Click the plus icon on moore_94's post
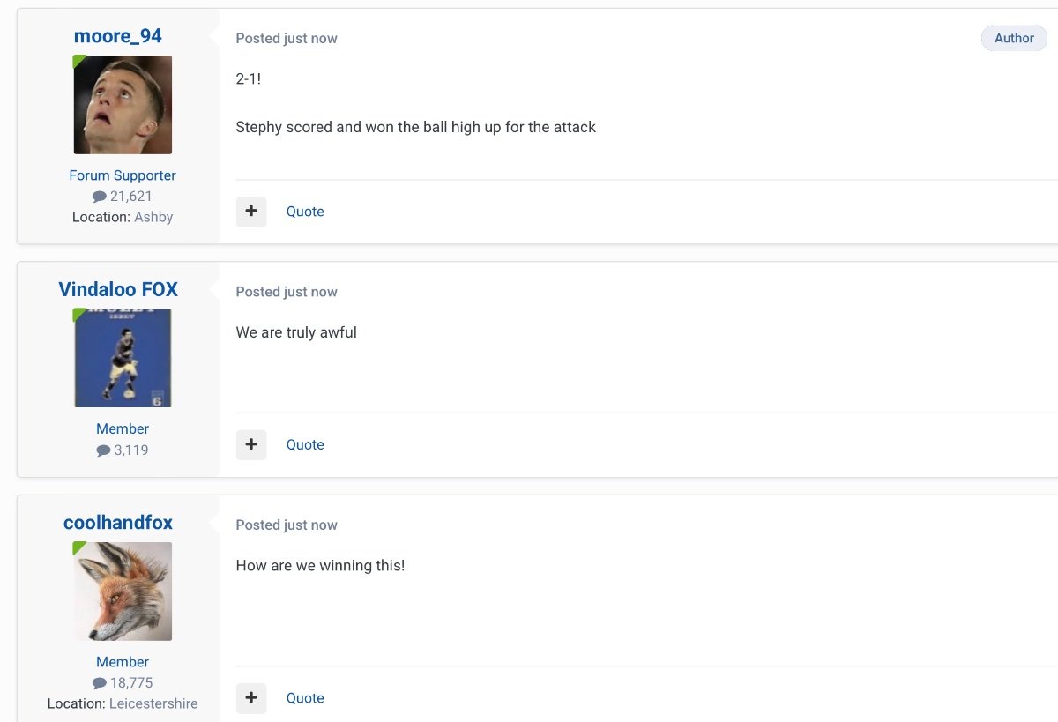The image size is (1058, 722). coord(251,212)
